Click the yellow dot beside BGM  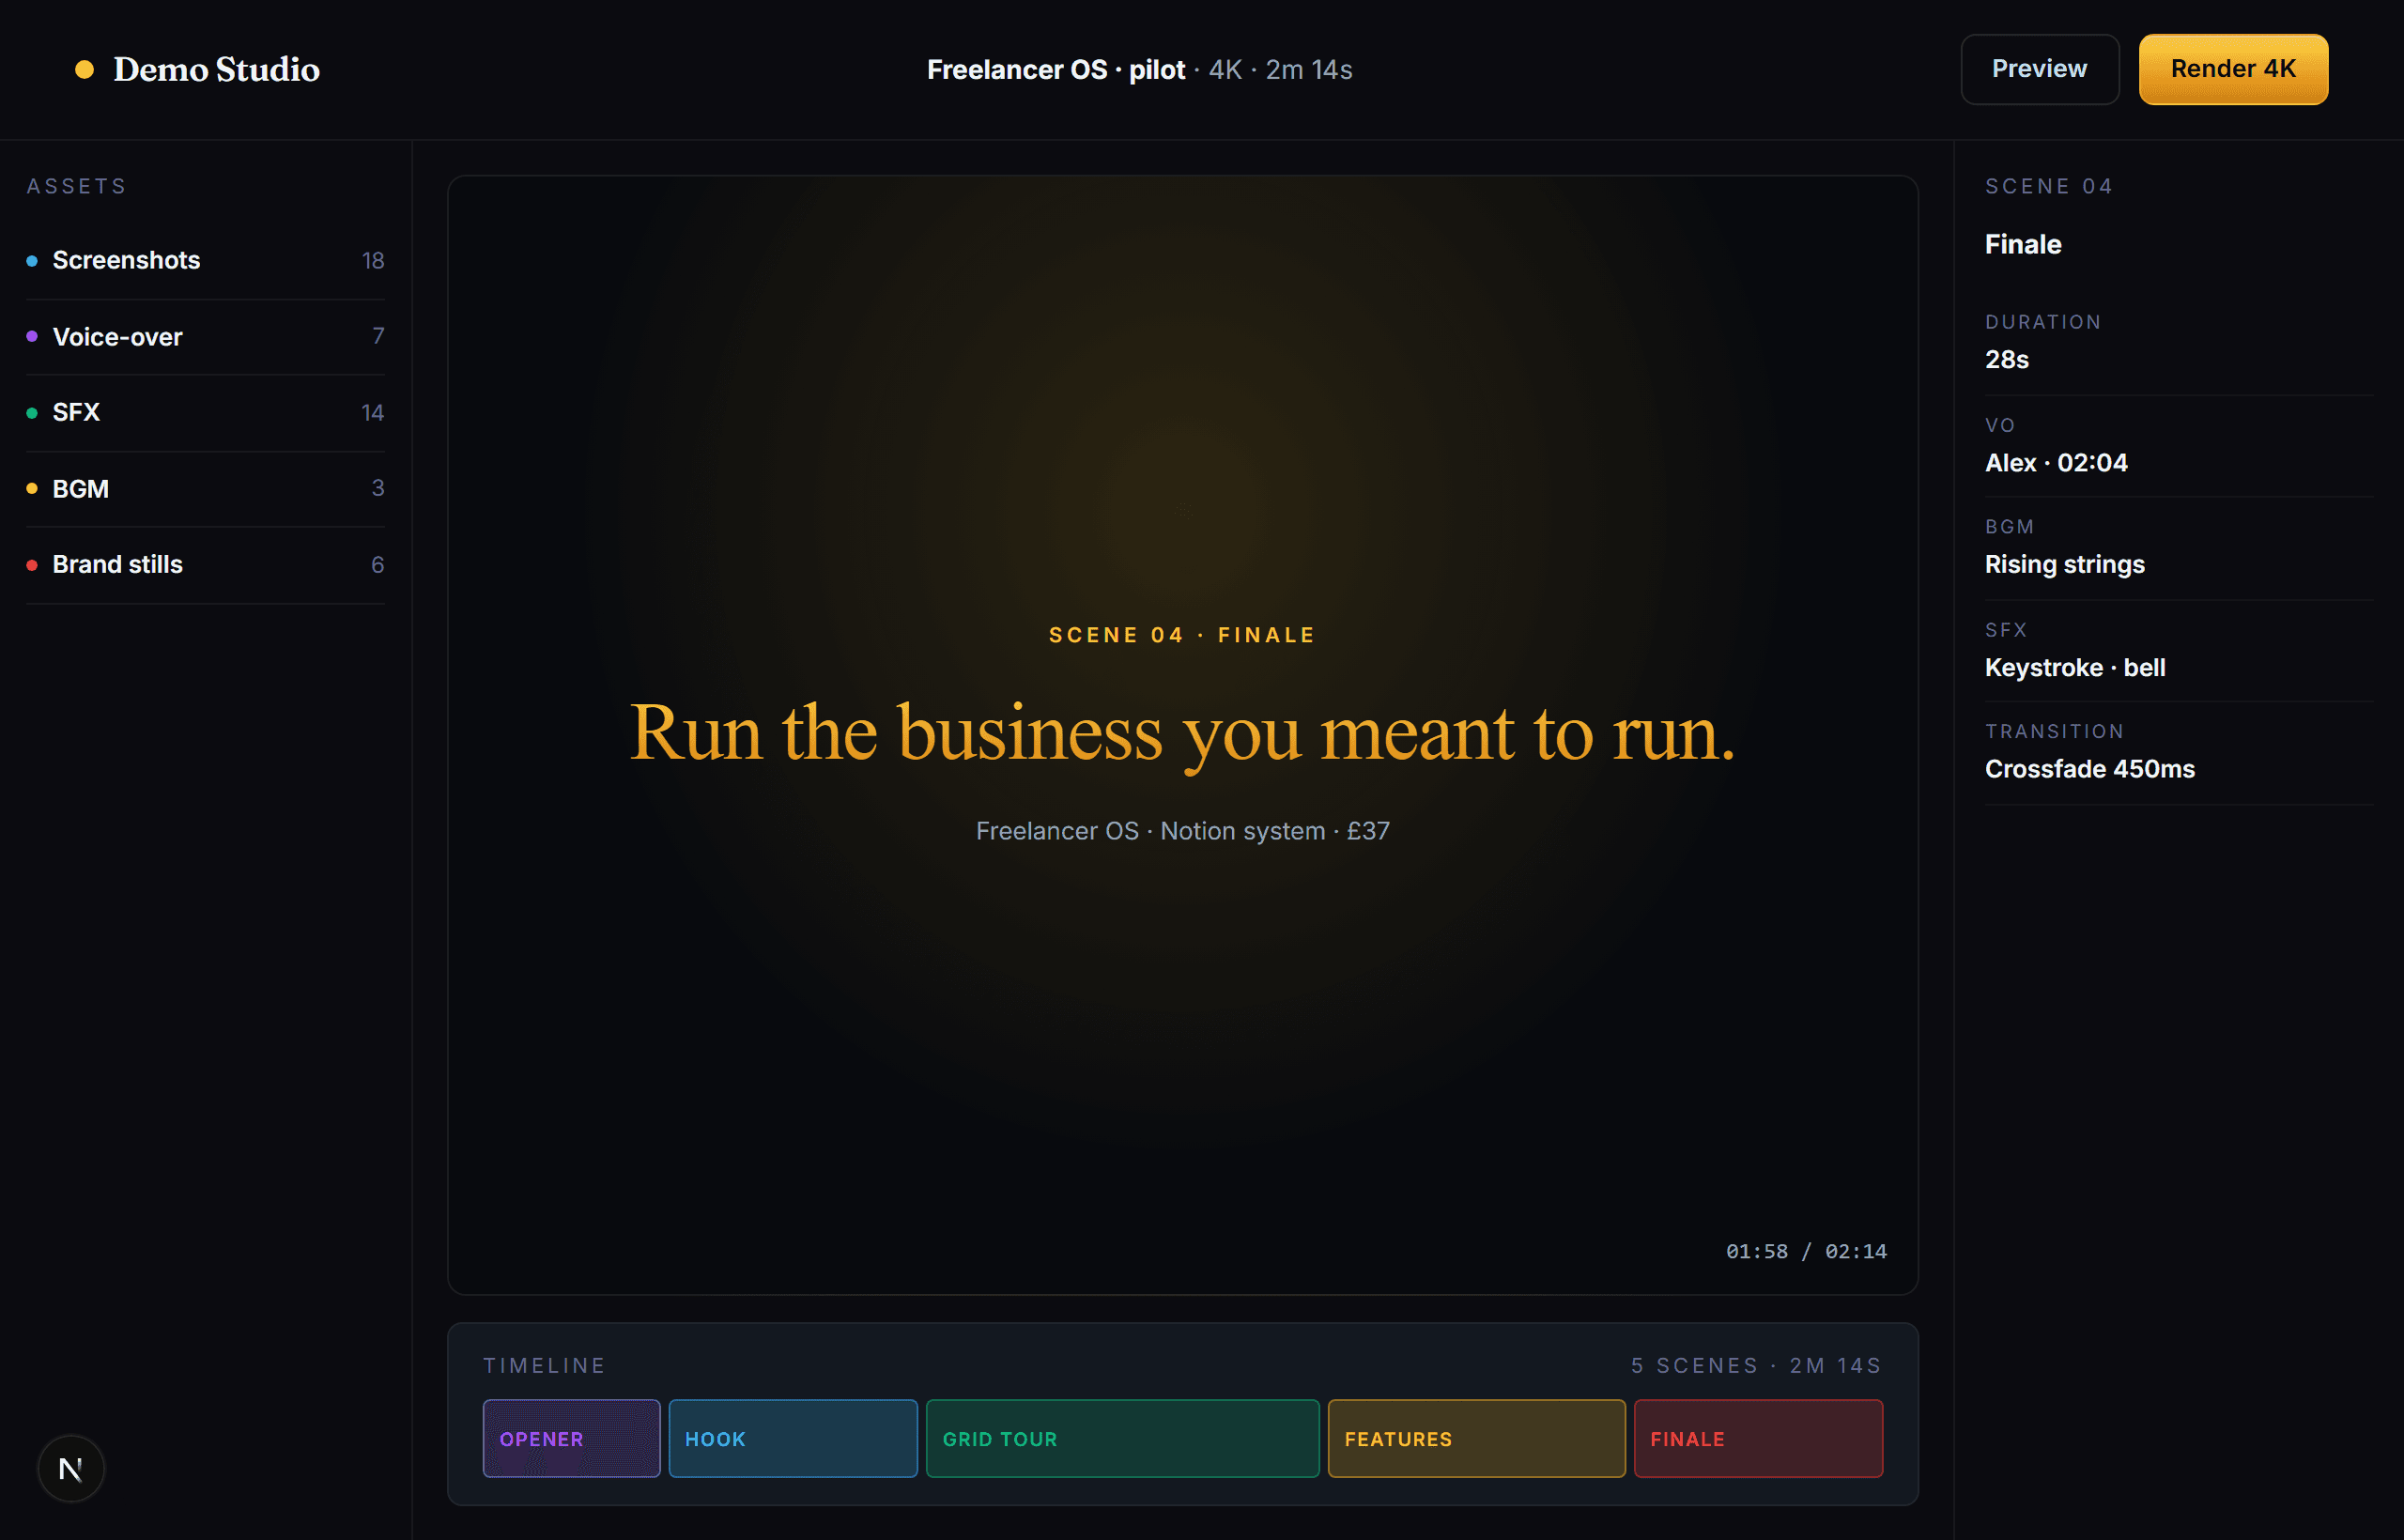pos(32,488)
